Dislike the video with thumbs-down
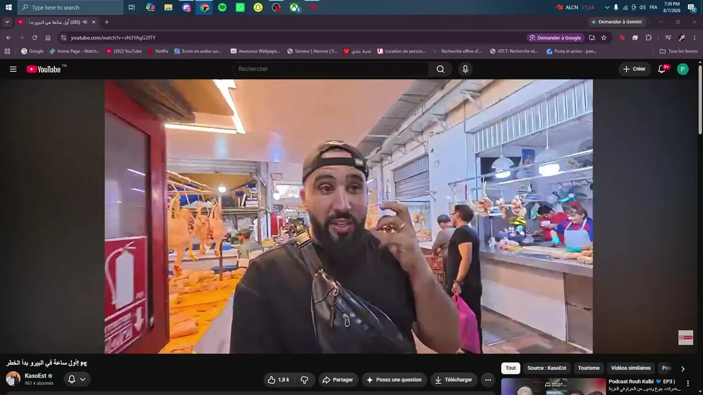703x395 pixels. click(x=304, y=380)
